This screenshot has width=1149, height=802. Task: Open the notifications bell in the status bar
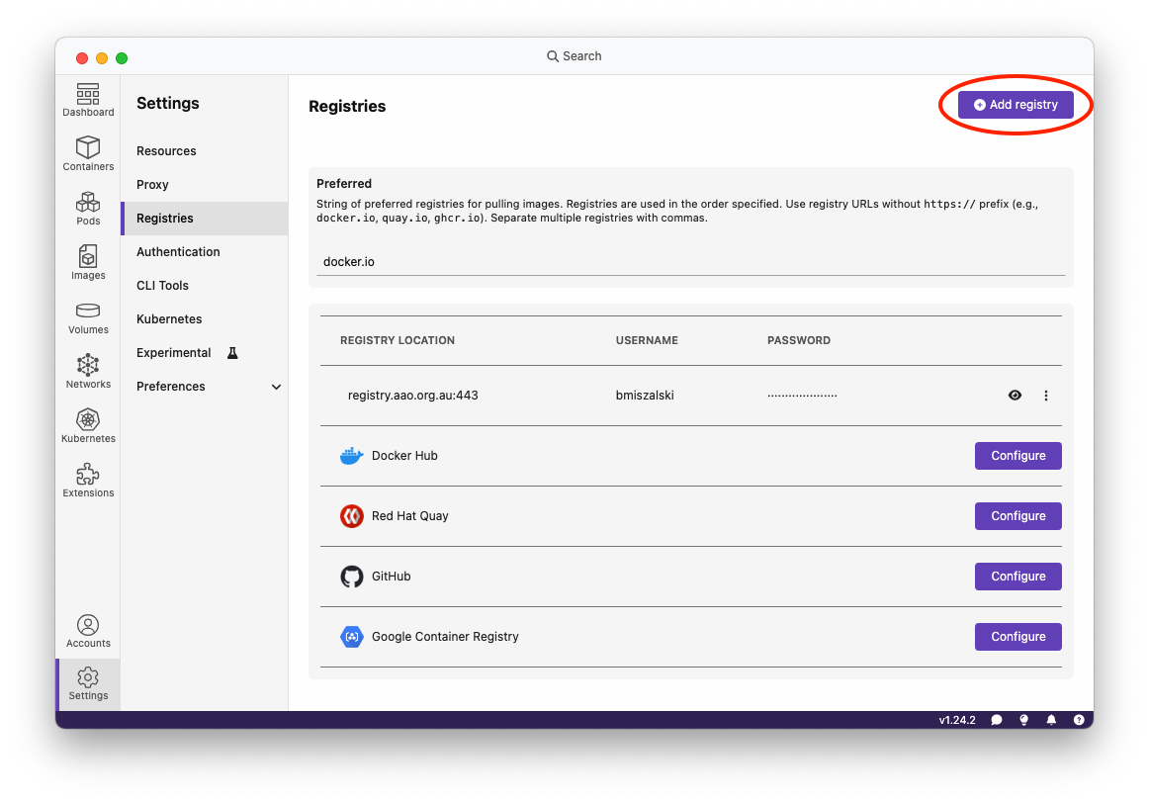coord(1051,720)
